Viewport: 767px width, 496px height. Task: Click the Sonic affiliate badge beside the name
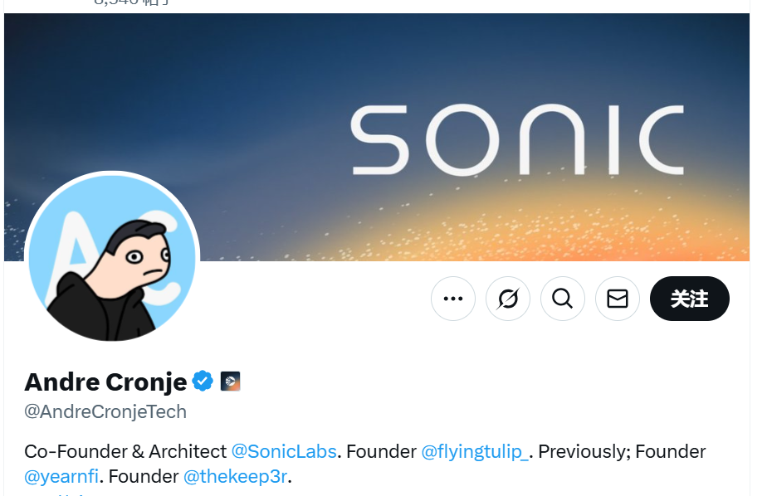click(x=230, y=382)
